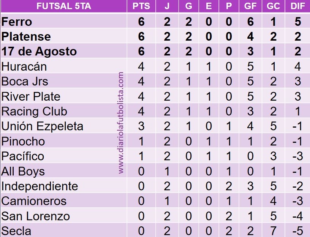
Task: Select the Huracán team name
Action: tap(24, 66)
